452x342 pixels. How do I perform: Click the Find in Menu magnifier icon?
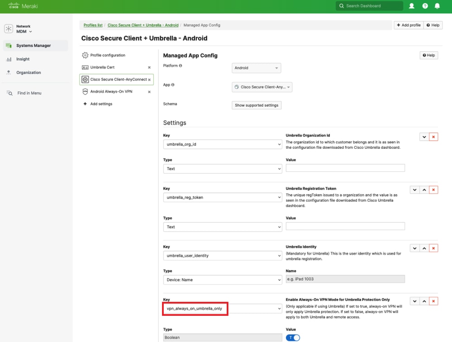[x=9, y=93]
